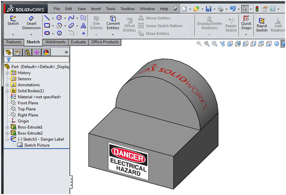The image size is (286, 195).
Task: Open the FeatureManager design tree tab
Action: (x=8, y=53)
